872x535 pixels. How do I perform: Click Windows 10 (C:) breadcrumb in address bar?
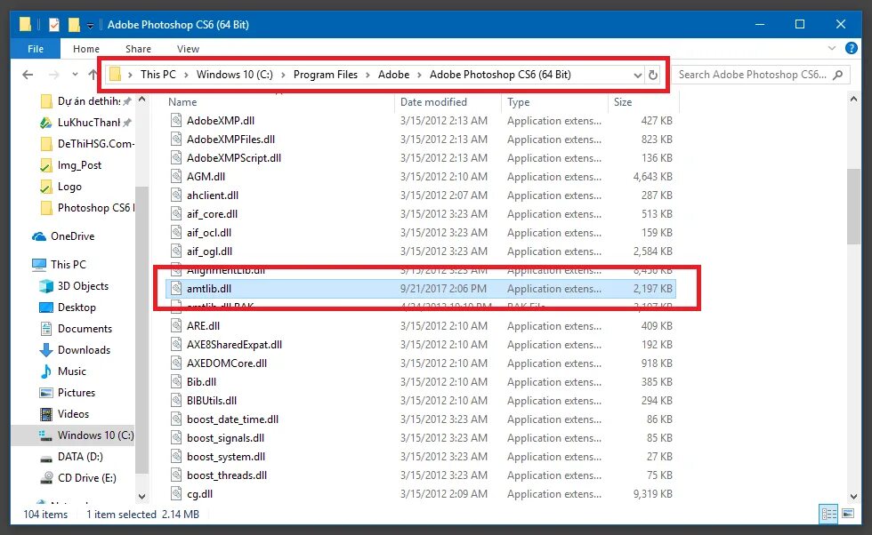pyautogui.click(x=234, y=75)
